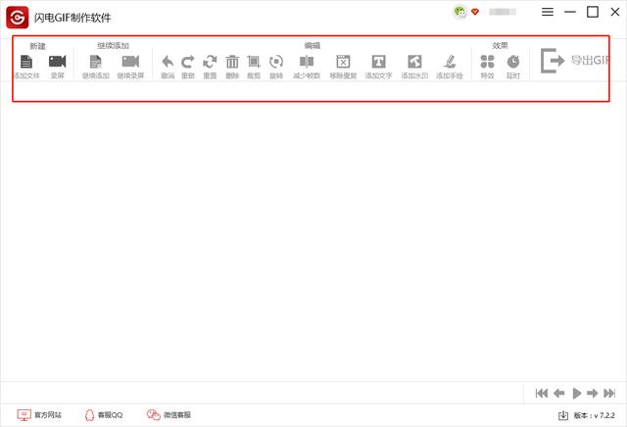Image resolution: width=627 pixels, height=427 pixels.
Task: Jump to first frame in playback controls
Action: point(542,393)
